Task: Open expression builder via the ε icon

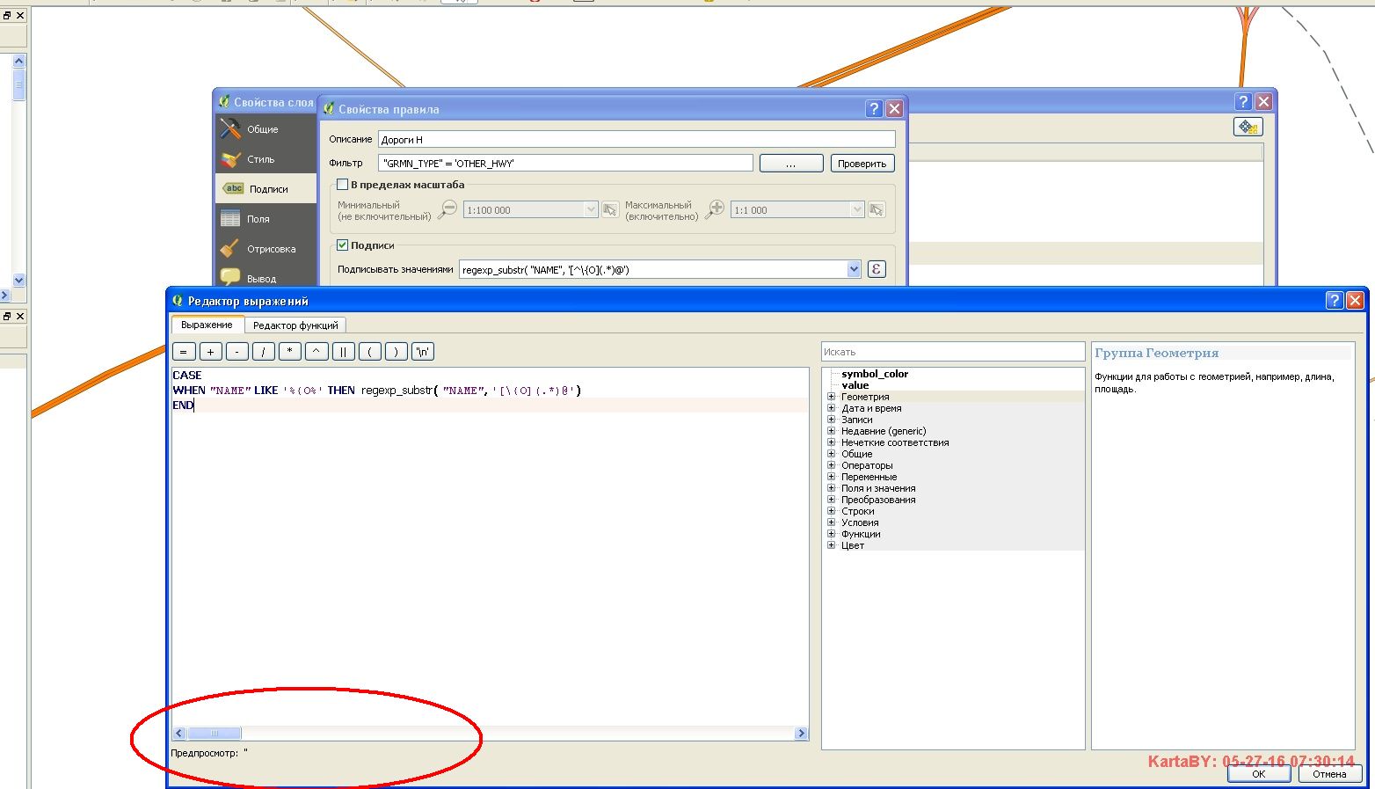Action: coord(876,269)
